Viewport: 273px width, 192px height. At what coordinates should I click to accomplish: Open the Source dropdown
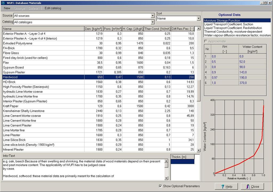click(152, 16)
